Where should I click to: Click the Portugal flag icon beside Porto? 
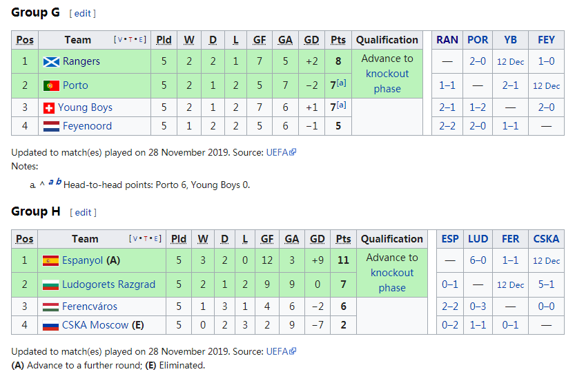click(51, 86)
